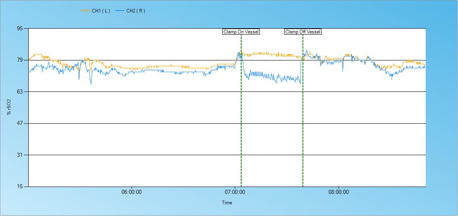Click the 79 value on the y-axis
This screenshot has width=458, height=216.
[x=20, y=60]
